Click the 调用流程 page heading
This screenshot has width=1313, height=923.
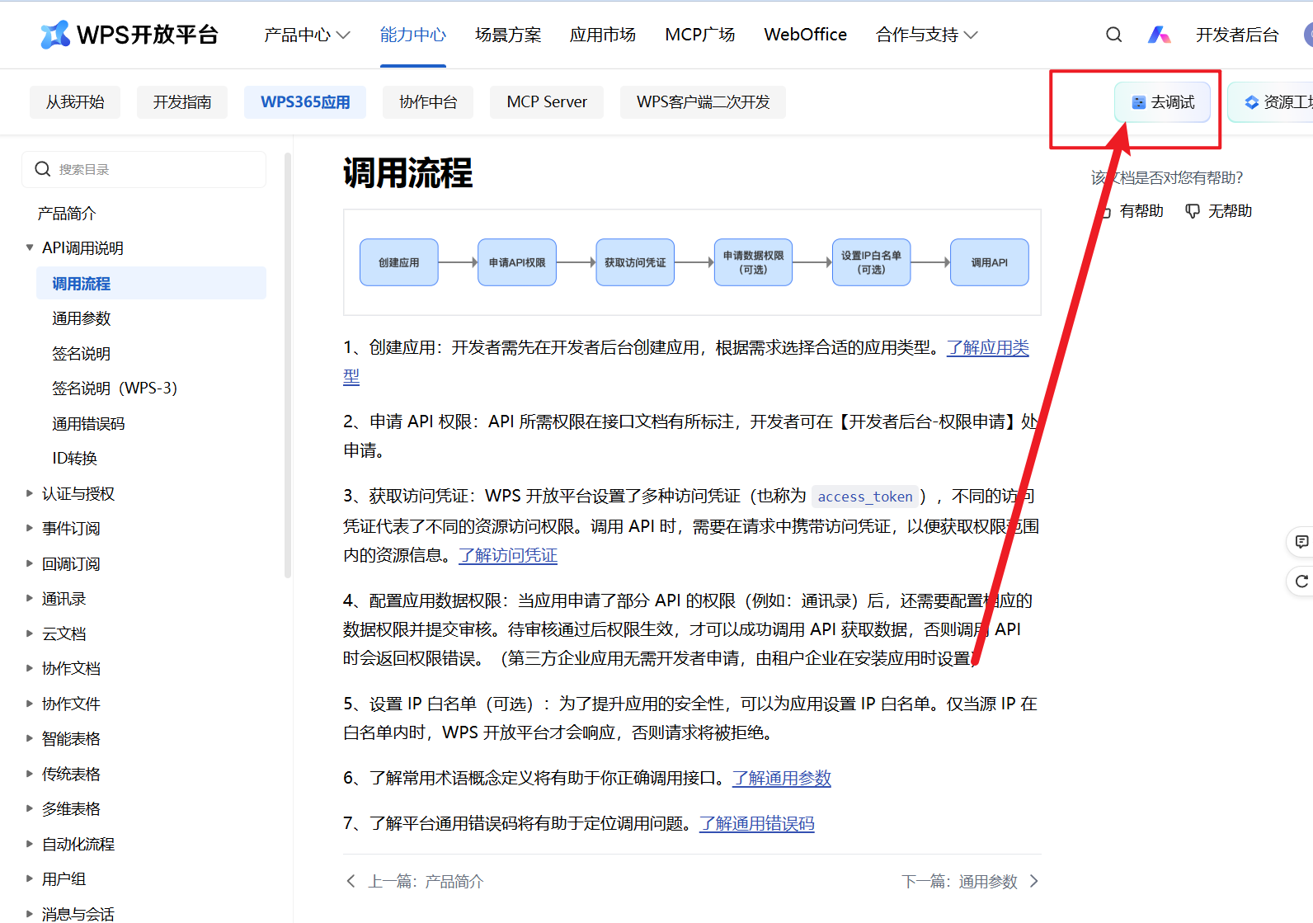[x=408, y=173]
